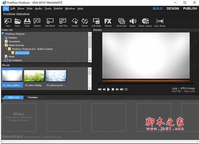Collapse the ProShow Producer 6.0 Built-In Content node

(7, 49)
